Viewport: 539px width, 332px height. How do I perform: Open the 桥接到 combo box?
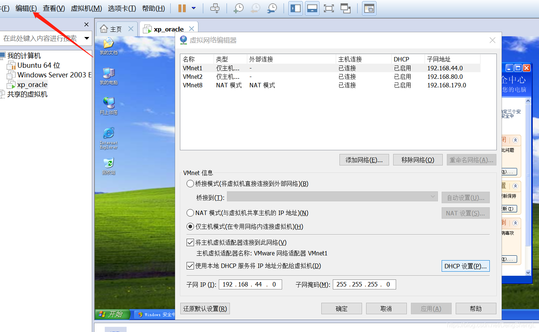click(332, 197)
